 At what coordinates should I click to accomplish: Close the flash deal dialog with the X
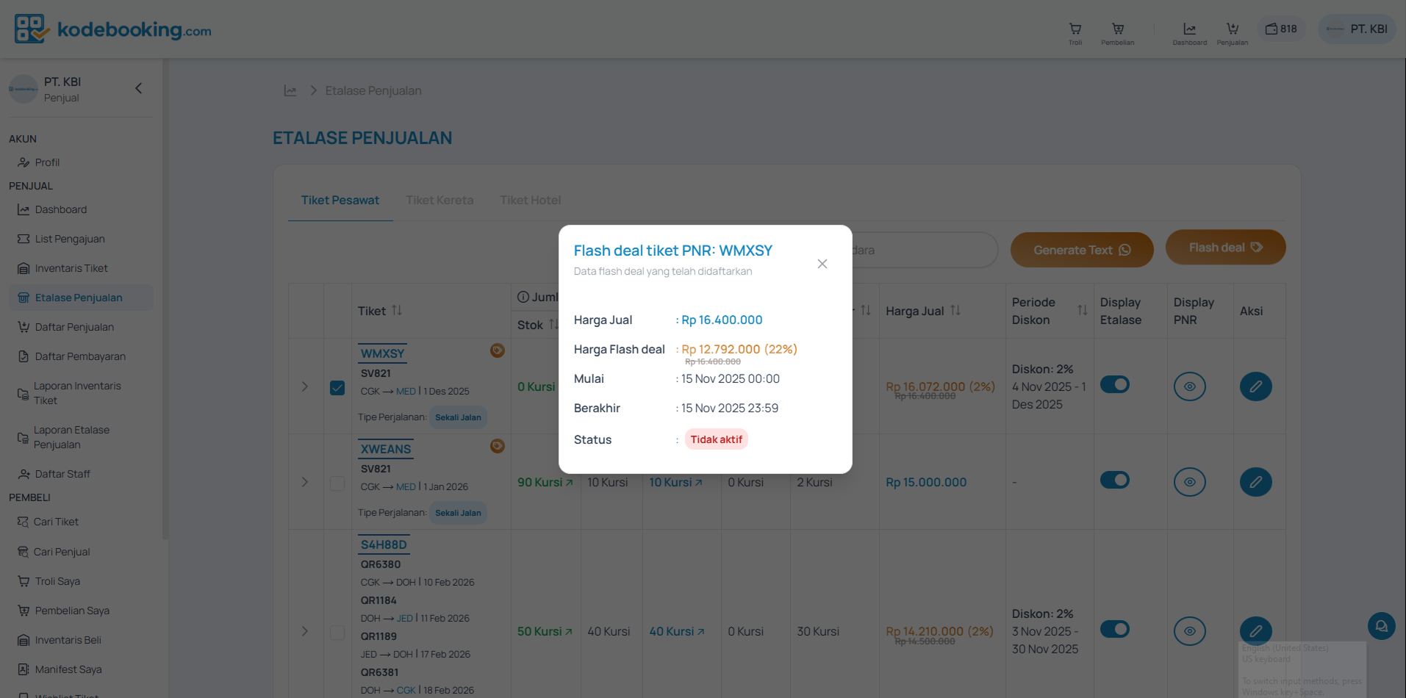click(x=822, y=263)
